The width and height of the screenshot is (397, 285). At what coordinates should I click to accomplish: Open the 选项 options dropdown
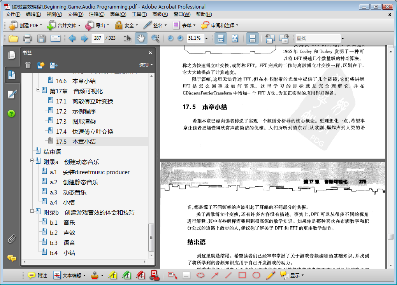146,65
